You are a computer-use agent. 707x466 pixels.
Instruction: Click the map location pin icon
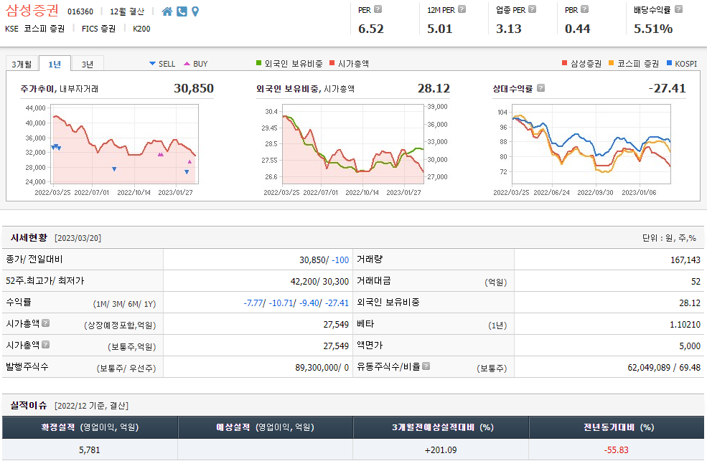(x=195, y=11)
